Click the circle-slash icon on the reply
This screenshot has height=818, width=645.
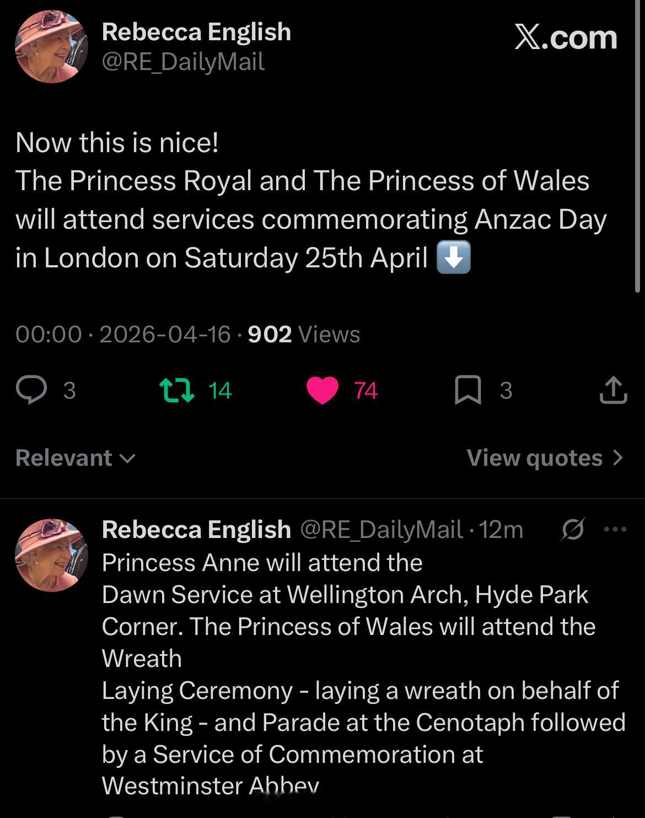tap(573, 530)
